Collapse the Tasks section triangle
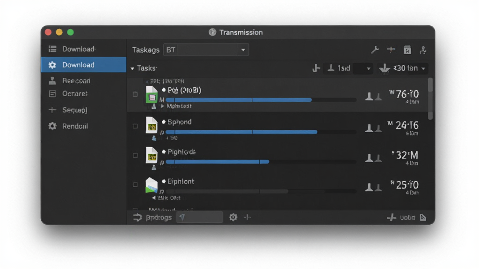The width and height of the screenshot is (479, 269). point(132,69)
